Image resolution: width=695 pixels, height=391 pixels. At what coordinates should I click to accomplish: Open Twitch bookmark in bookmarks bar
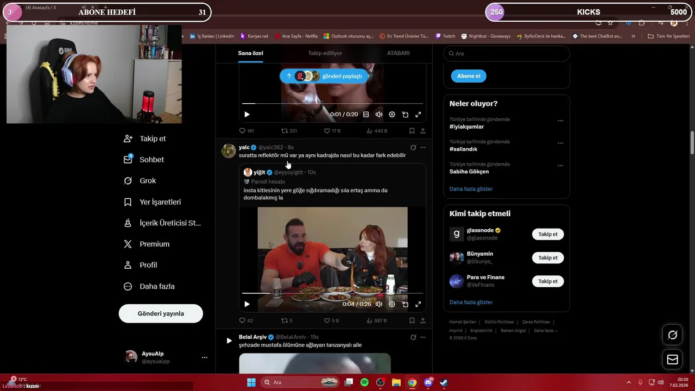pos(445,36)
